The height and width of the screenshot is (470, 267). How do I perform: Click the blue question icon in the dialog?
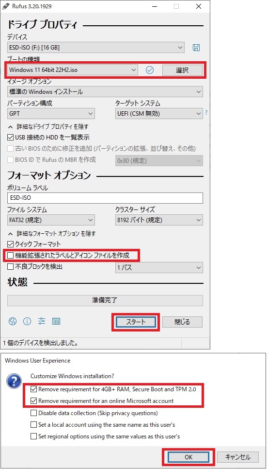[x=15, y=382]
